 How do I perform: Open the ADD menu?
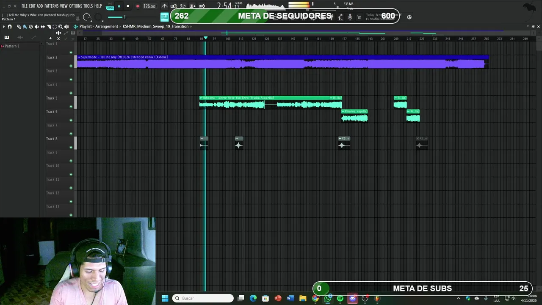point(40,6)
